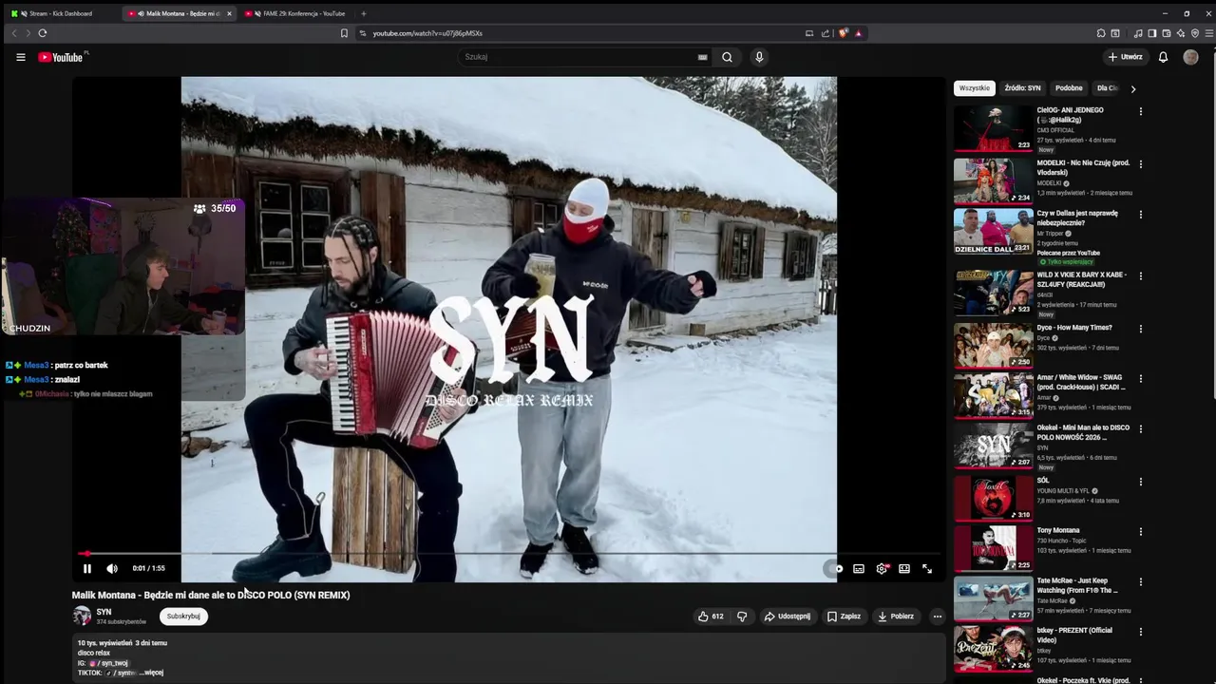Open the Brave shields icon in address bar
This screenshot has width=1216, height=684.
click(843, 33)
